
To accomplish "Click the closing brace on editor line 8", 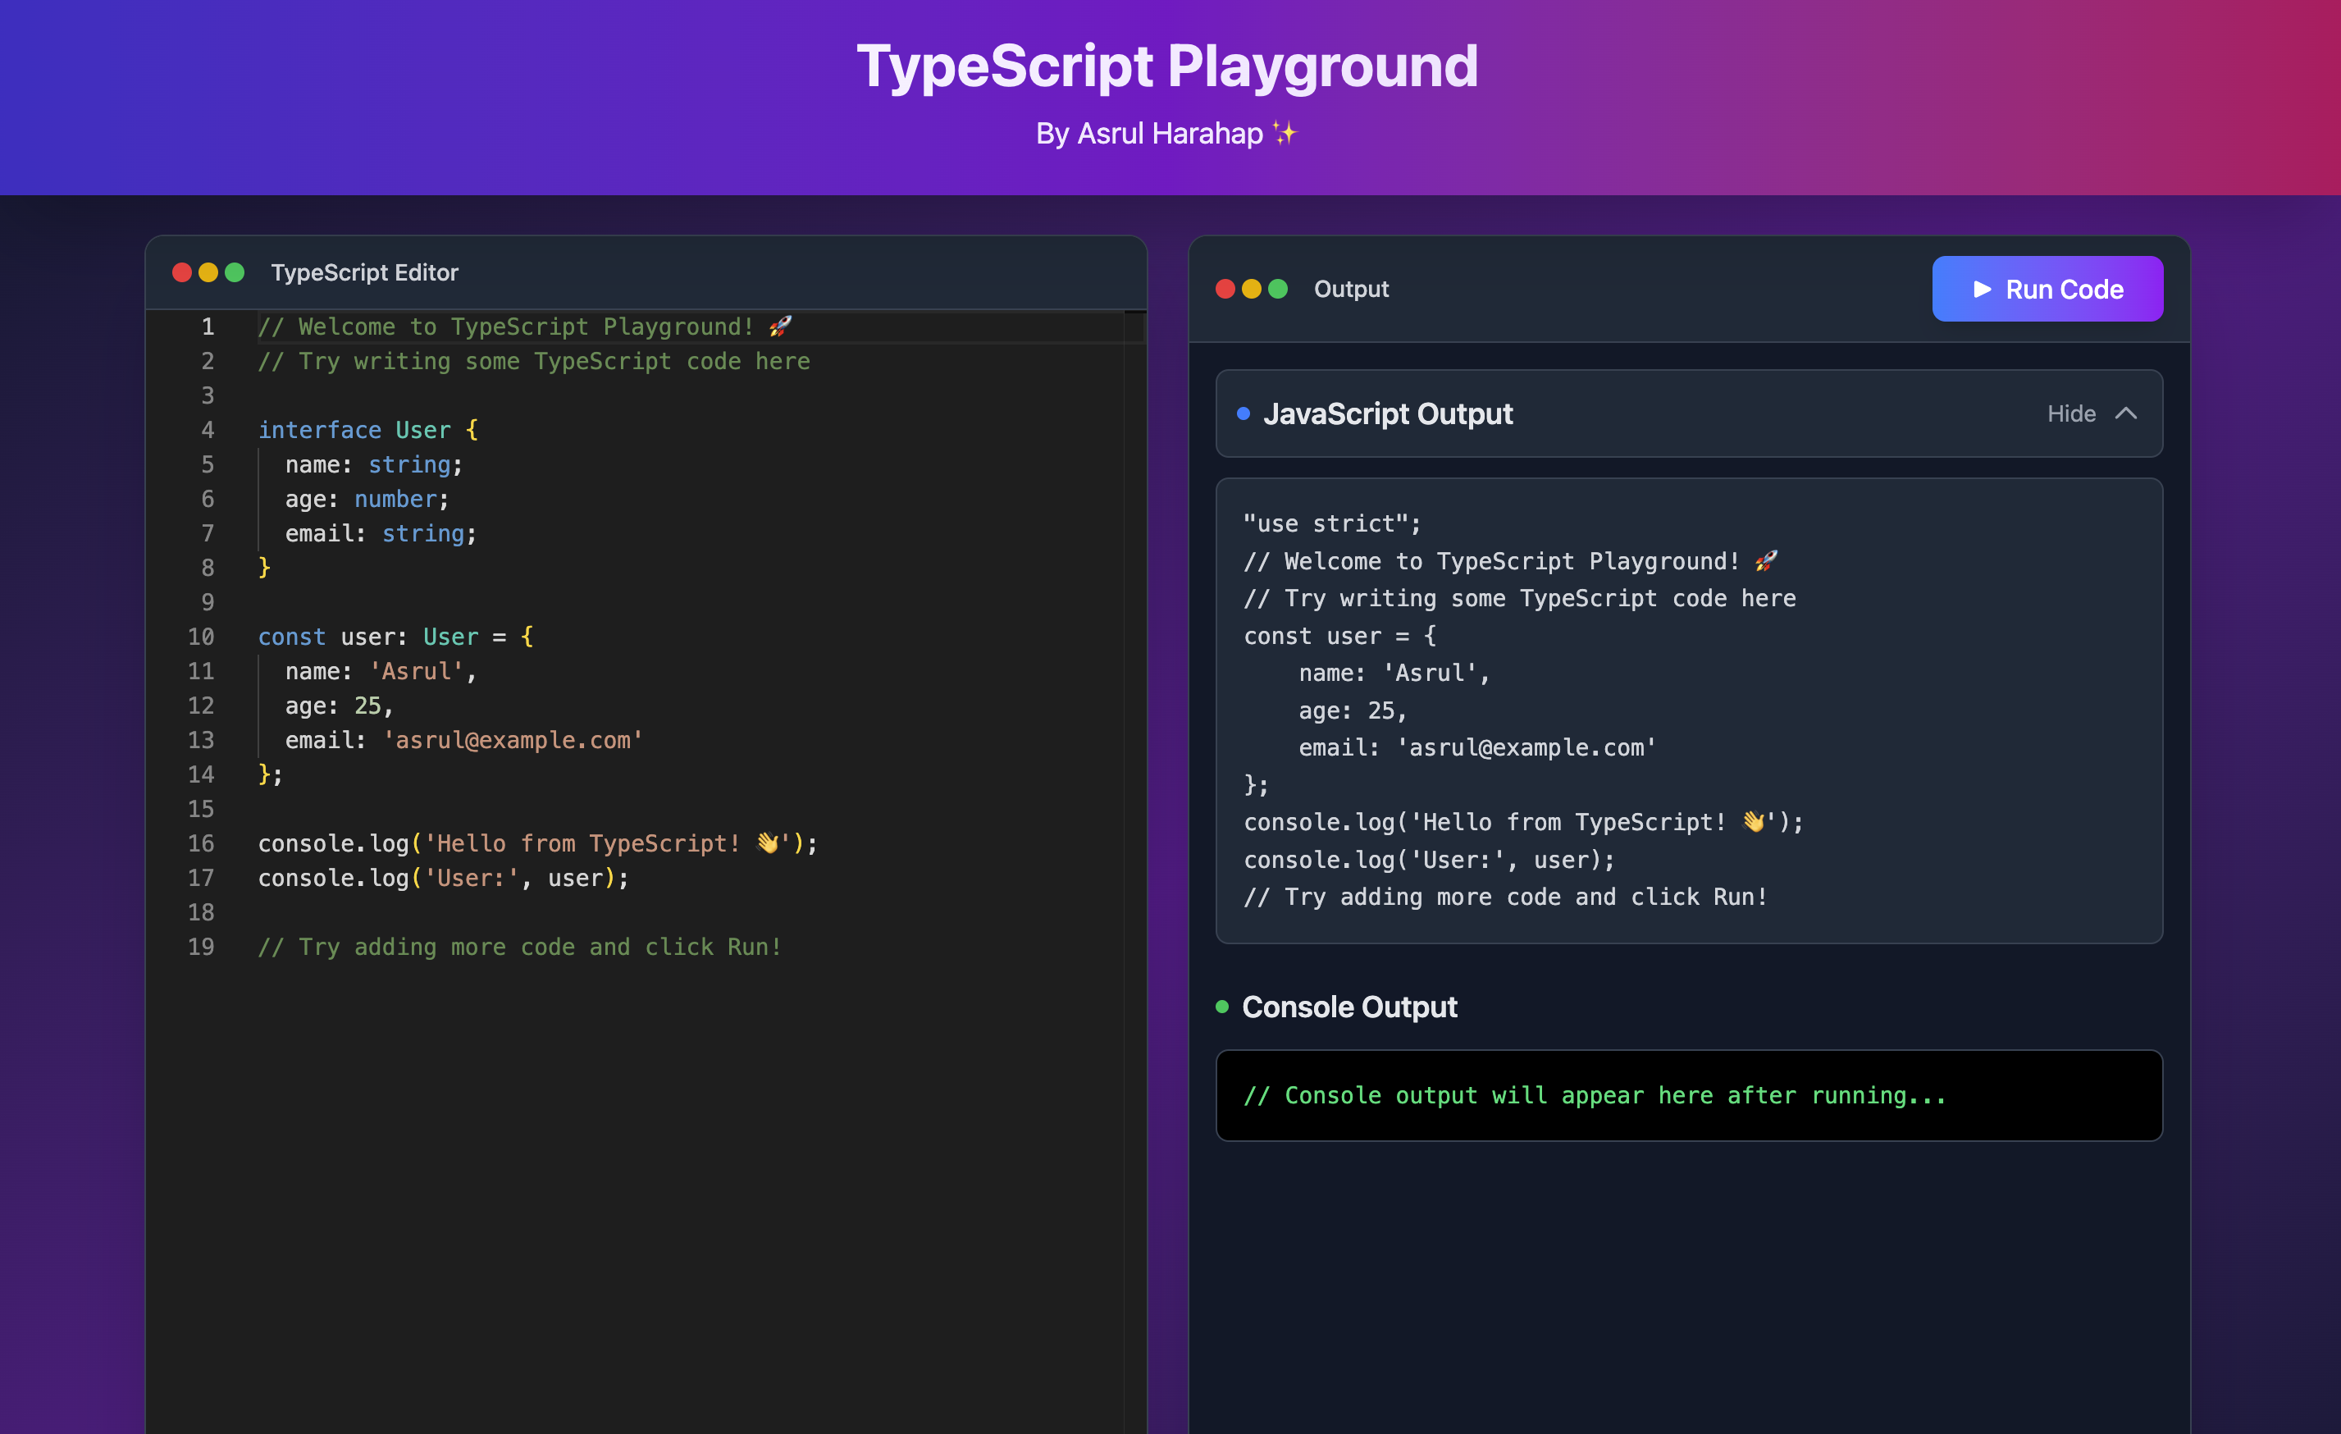I will pos(264,568).
